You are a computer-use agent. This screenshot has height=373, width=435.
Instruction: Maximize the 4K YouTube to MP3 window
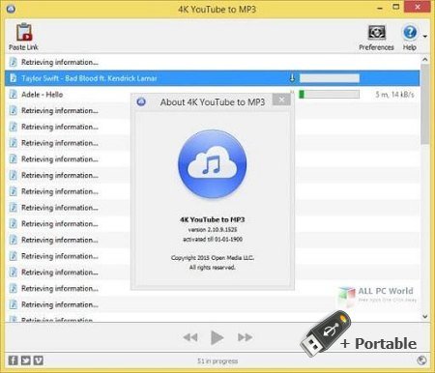pyautogui.click(x=396, y=7)
